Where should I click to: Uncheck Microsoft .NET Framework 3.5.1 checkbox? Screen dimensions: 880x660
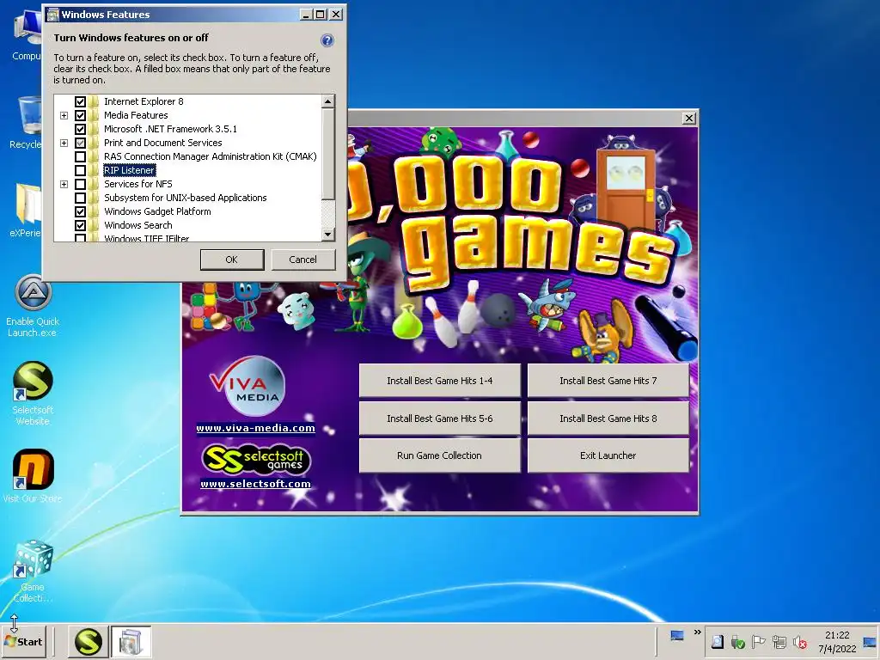[80, 129]
